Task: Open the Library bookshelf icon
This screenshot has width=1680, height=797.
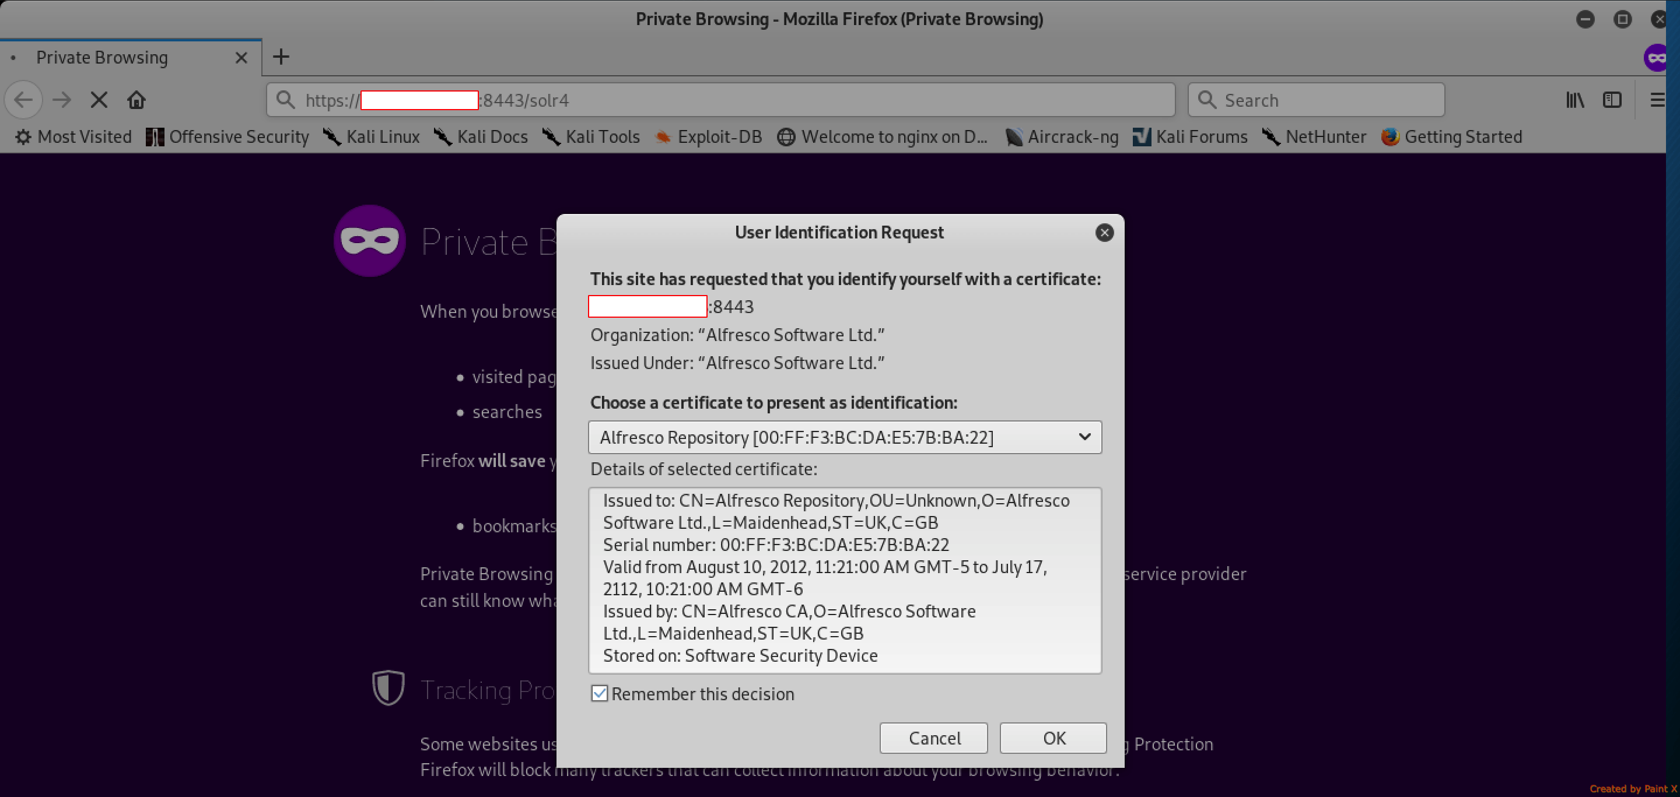Action: (x=1575, y=100)
